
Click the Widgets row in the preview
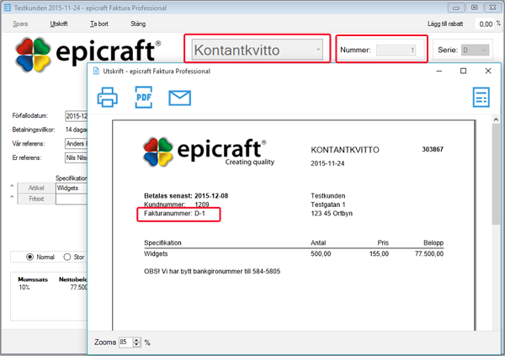click(294, 254)
